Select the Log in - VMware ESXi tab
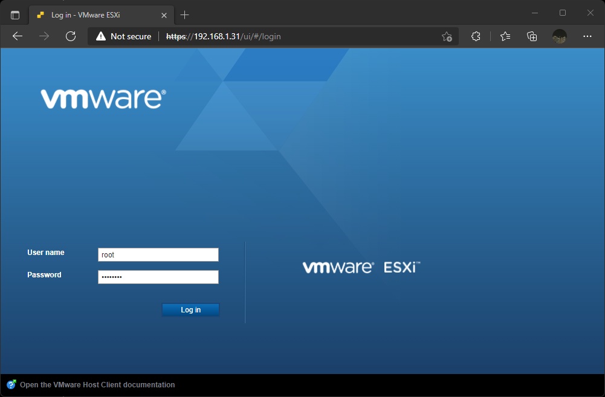This screenshot has width=605, height=397. coord(102,15)
